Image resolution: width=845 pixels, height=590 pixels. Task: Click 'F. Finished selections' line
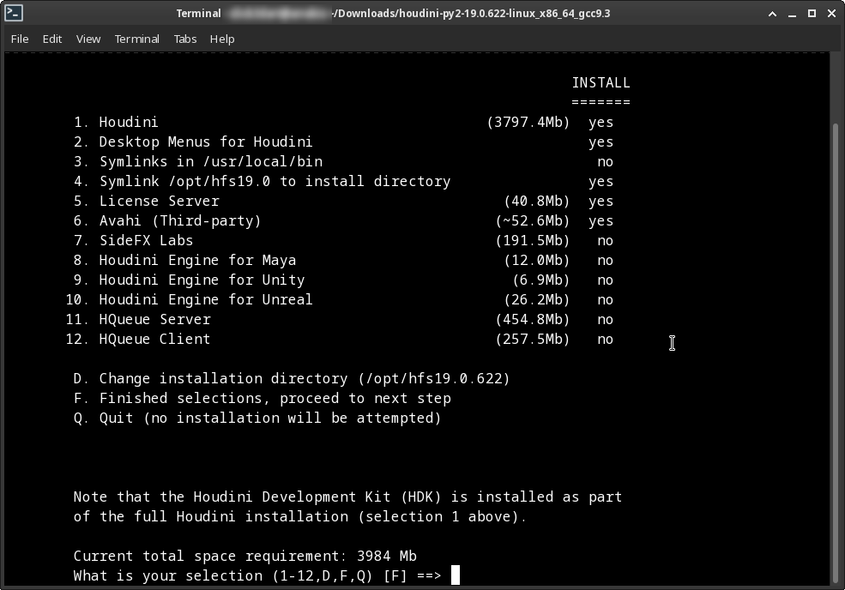tap(262, 398)
